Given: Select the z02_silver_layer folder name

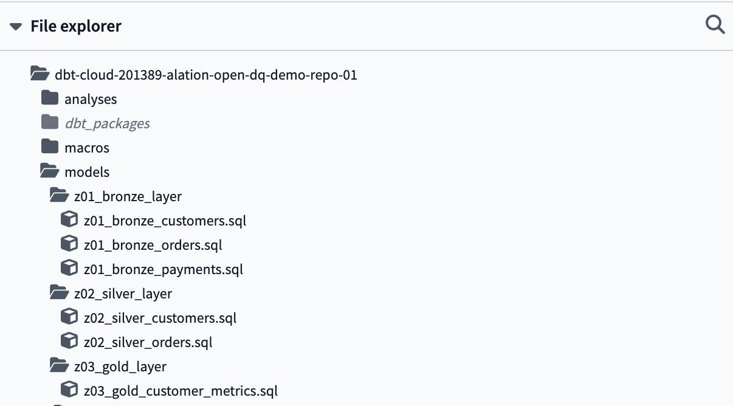Looking at the screenshot, I should 123,294.
